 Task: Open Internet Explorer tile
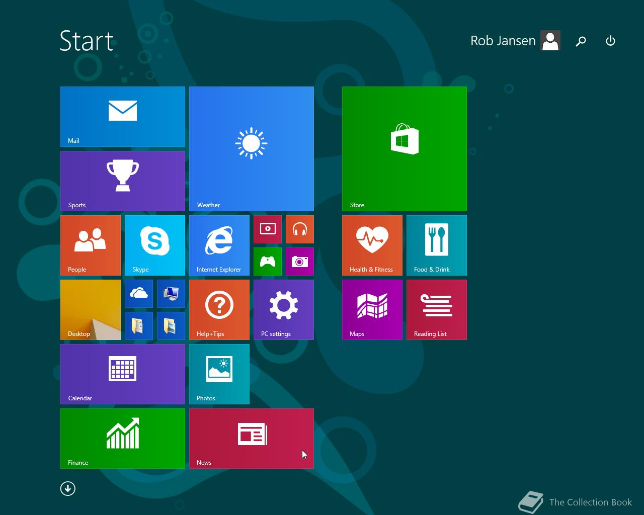coord(219,245)
